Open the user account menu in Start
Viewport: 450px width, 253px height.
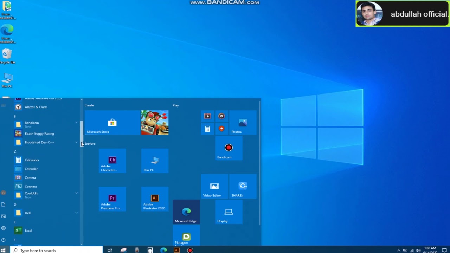[x=4, y=193]
